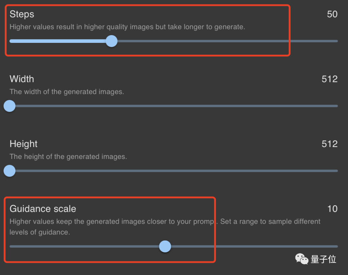
Task: Click the Guidance scale label
Action: pos(43,209)
